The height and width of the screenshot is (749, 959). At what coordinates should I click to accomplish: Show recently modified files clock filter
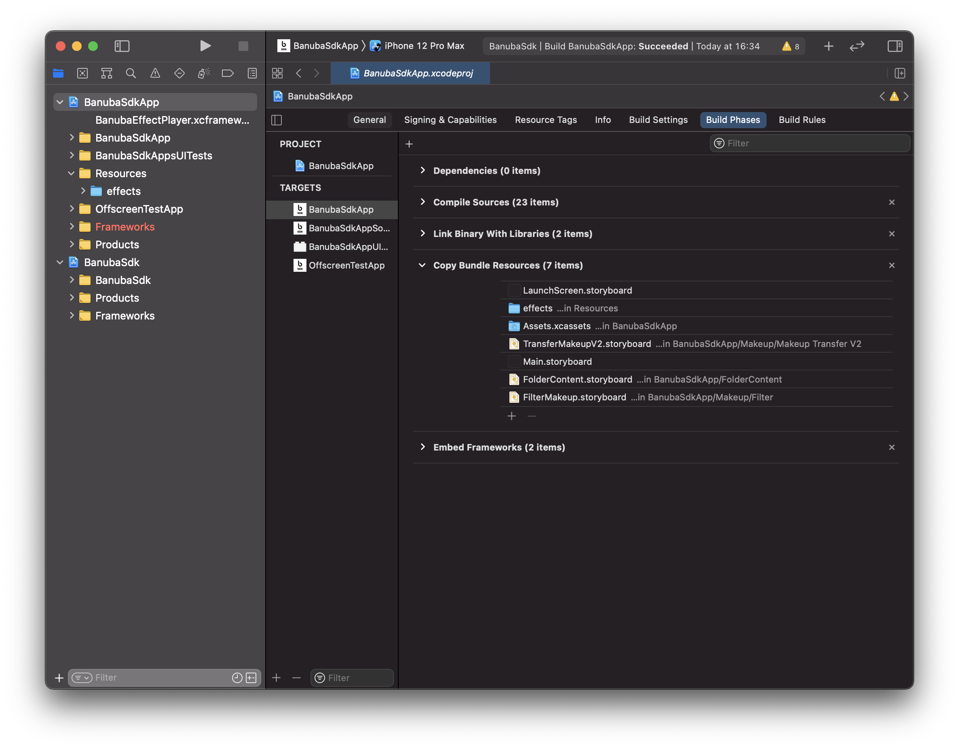237,678
